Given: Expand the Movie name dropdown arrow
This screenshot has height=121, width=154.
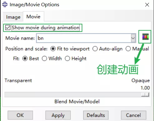Looking at the screenshot, I should [x=133, y=38].
